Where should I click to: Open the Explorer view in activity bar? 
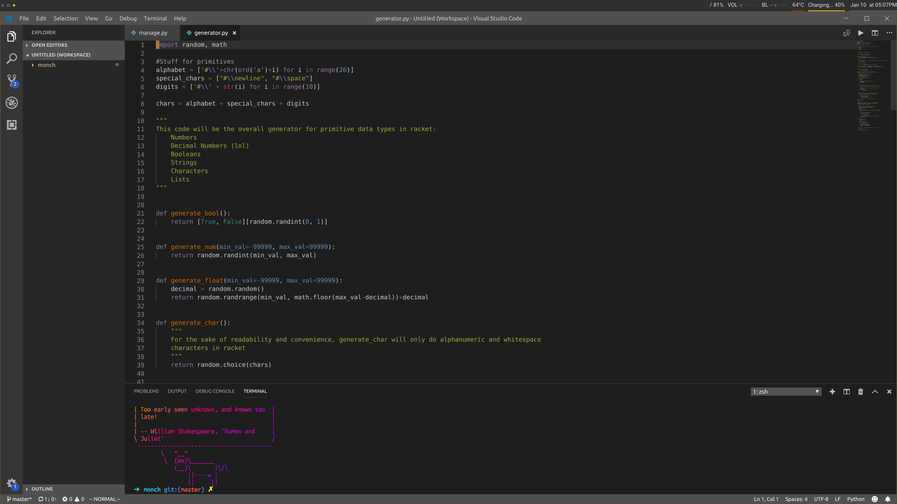11,36
